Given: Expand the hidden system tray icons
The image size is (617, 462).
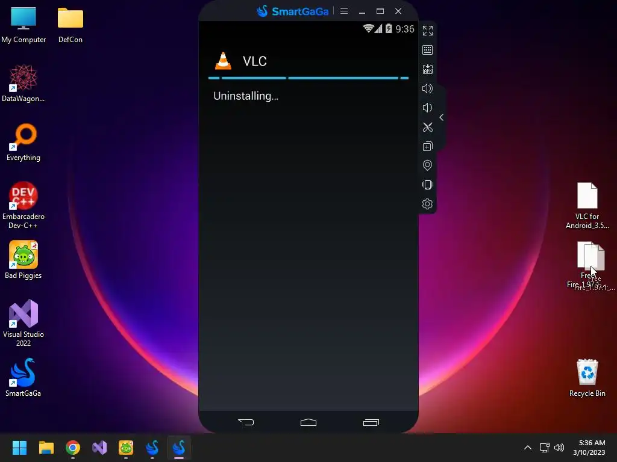Looking at the screenshot, I should click(528, 448).
